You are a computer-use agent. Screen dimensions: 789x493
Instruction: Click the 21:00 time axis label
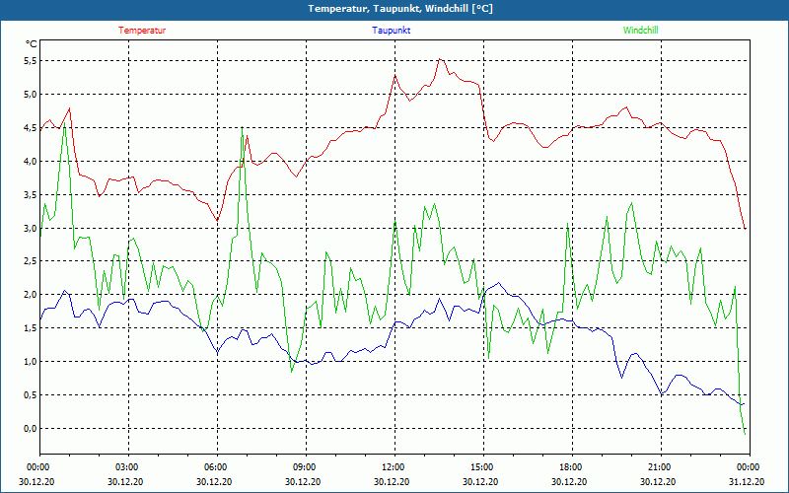tap(659, 467)
